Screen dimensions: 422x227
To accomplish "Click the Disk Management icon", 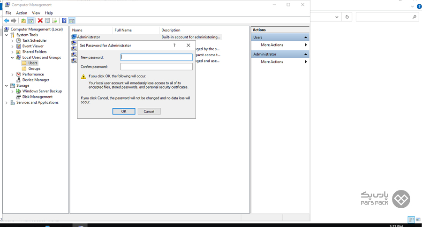I will [x=18, y=97].
